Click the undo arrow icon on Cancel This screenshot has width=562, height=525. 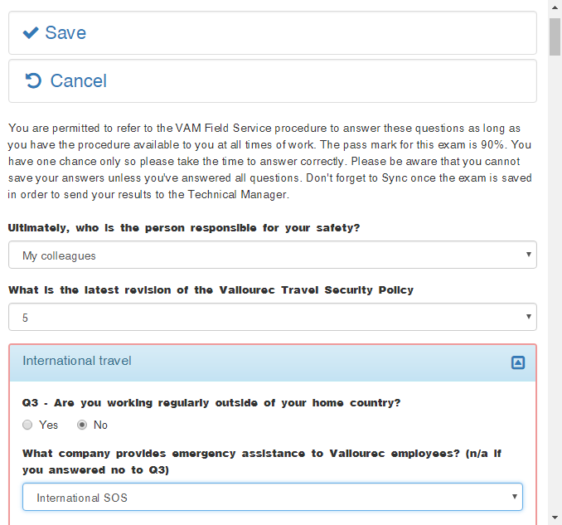tap(34, 80)
